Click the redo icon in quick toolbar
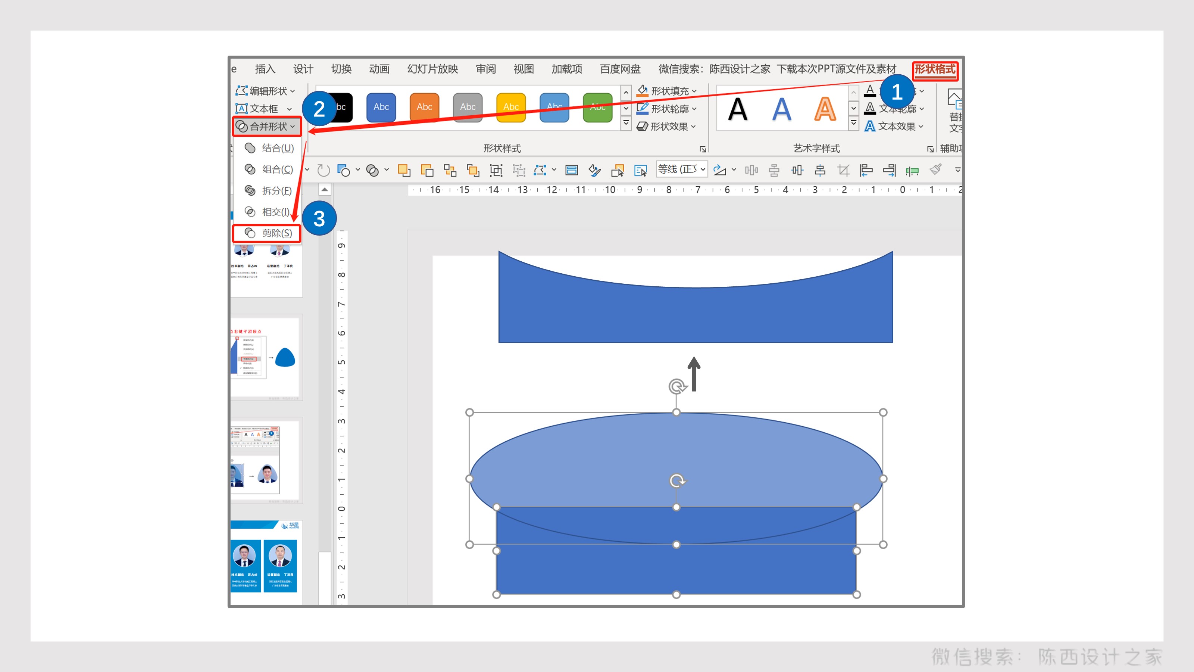Image resolution: width=1194 pixels, height=672 pixels. (x=323, y=170)
